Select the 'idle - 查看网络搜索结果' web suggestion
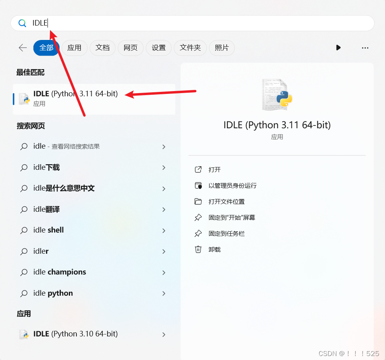Image resolution: width=385 pixels, height=360 pixels. click(x=94, y=147)
